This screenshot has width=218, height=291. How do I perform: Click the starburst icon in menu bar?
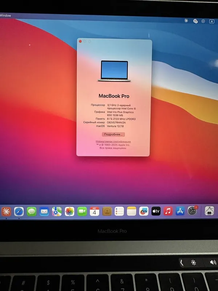186,21
